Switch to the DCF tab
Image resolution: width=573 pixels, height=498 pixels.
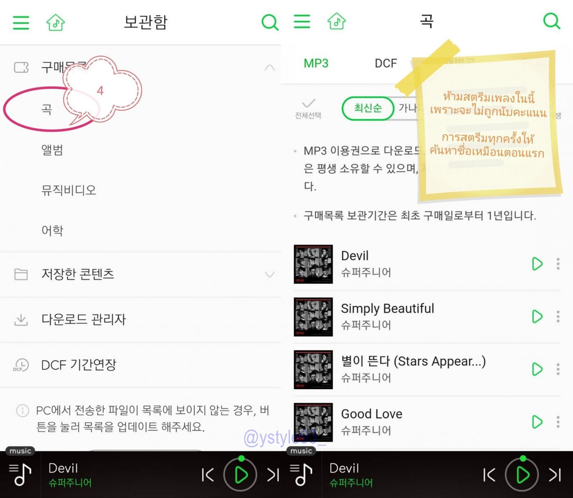click(386, 63)
